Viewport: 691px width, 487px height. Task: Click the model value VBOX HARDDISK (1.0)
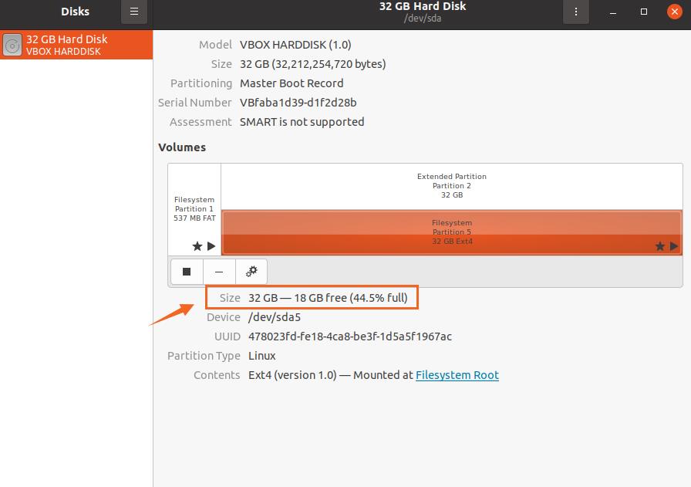295,45
